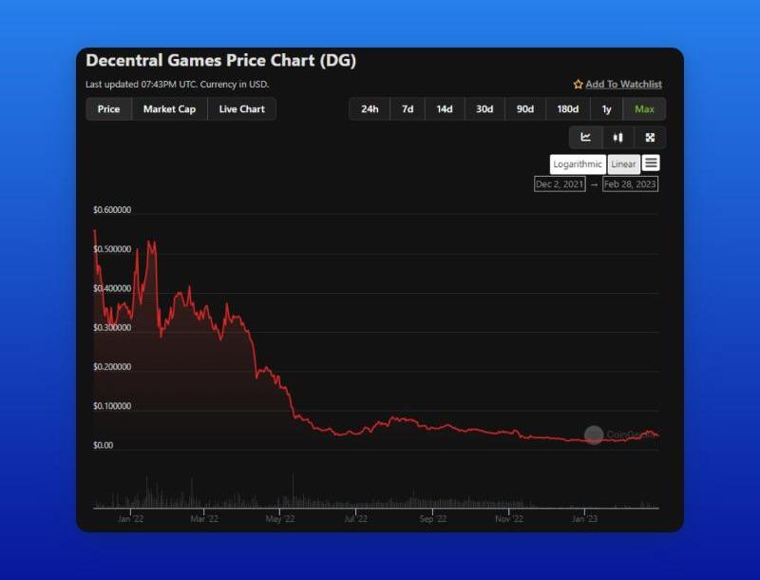Click the watchlist star icon
The width and height of the screenshot is (760, 580).
click(578, 85)
